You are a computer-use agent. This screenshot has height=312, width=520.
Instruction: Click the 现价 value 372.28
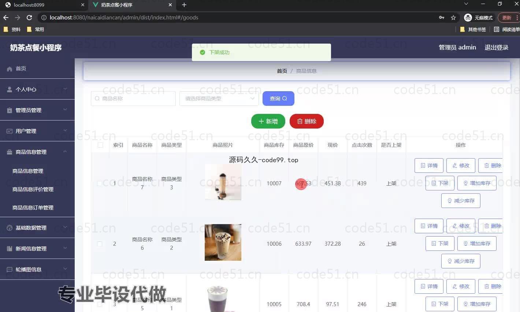[x=333, y=244]
